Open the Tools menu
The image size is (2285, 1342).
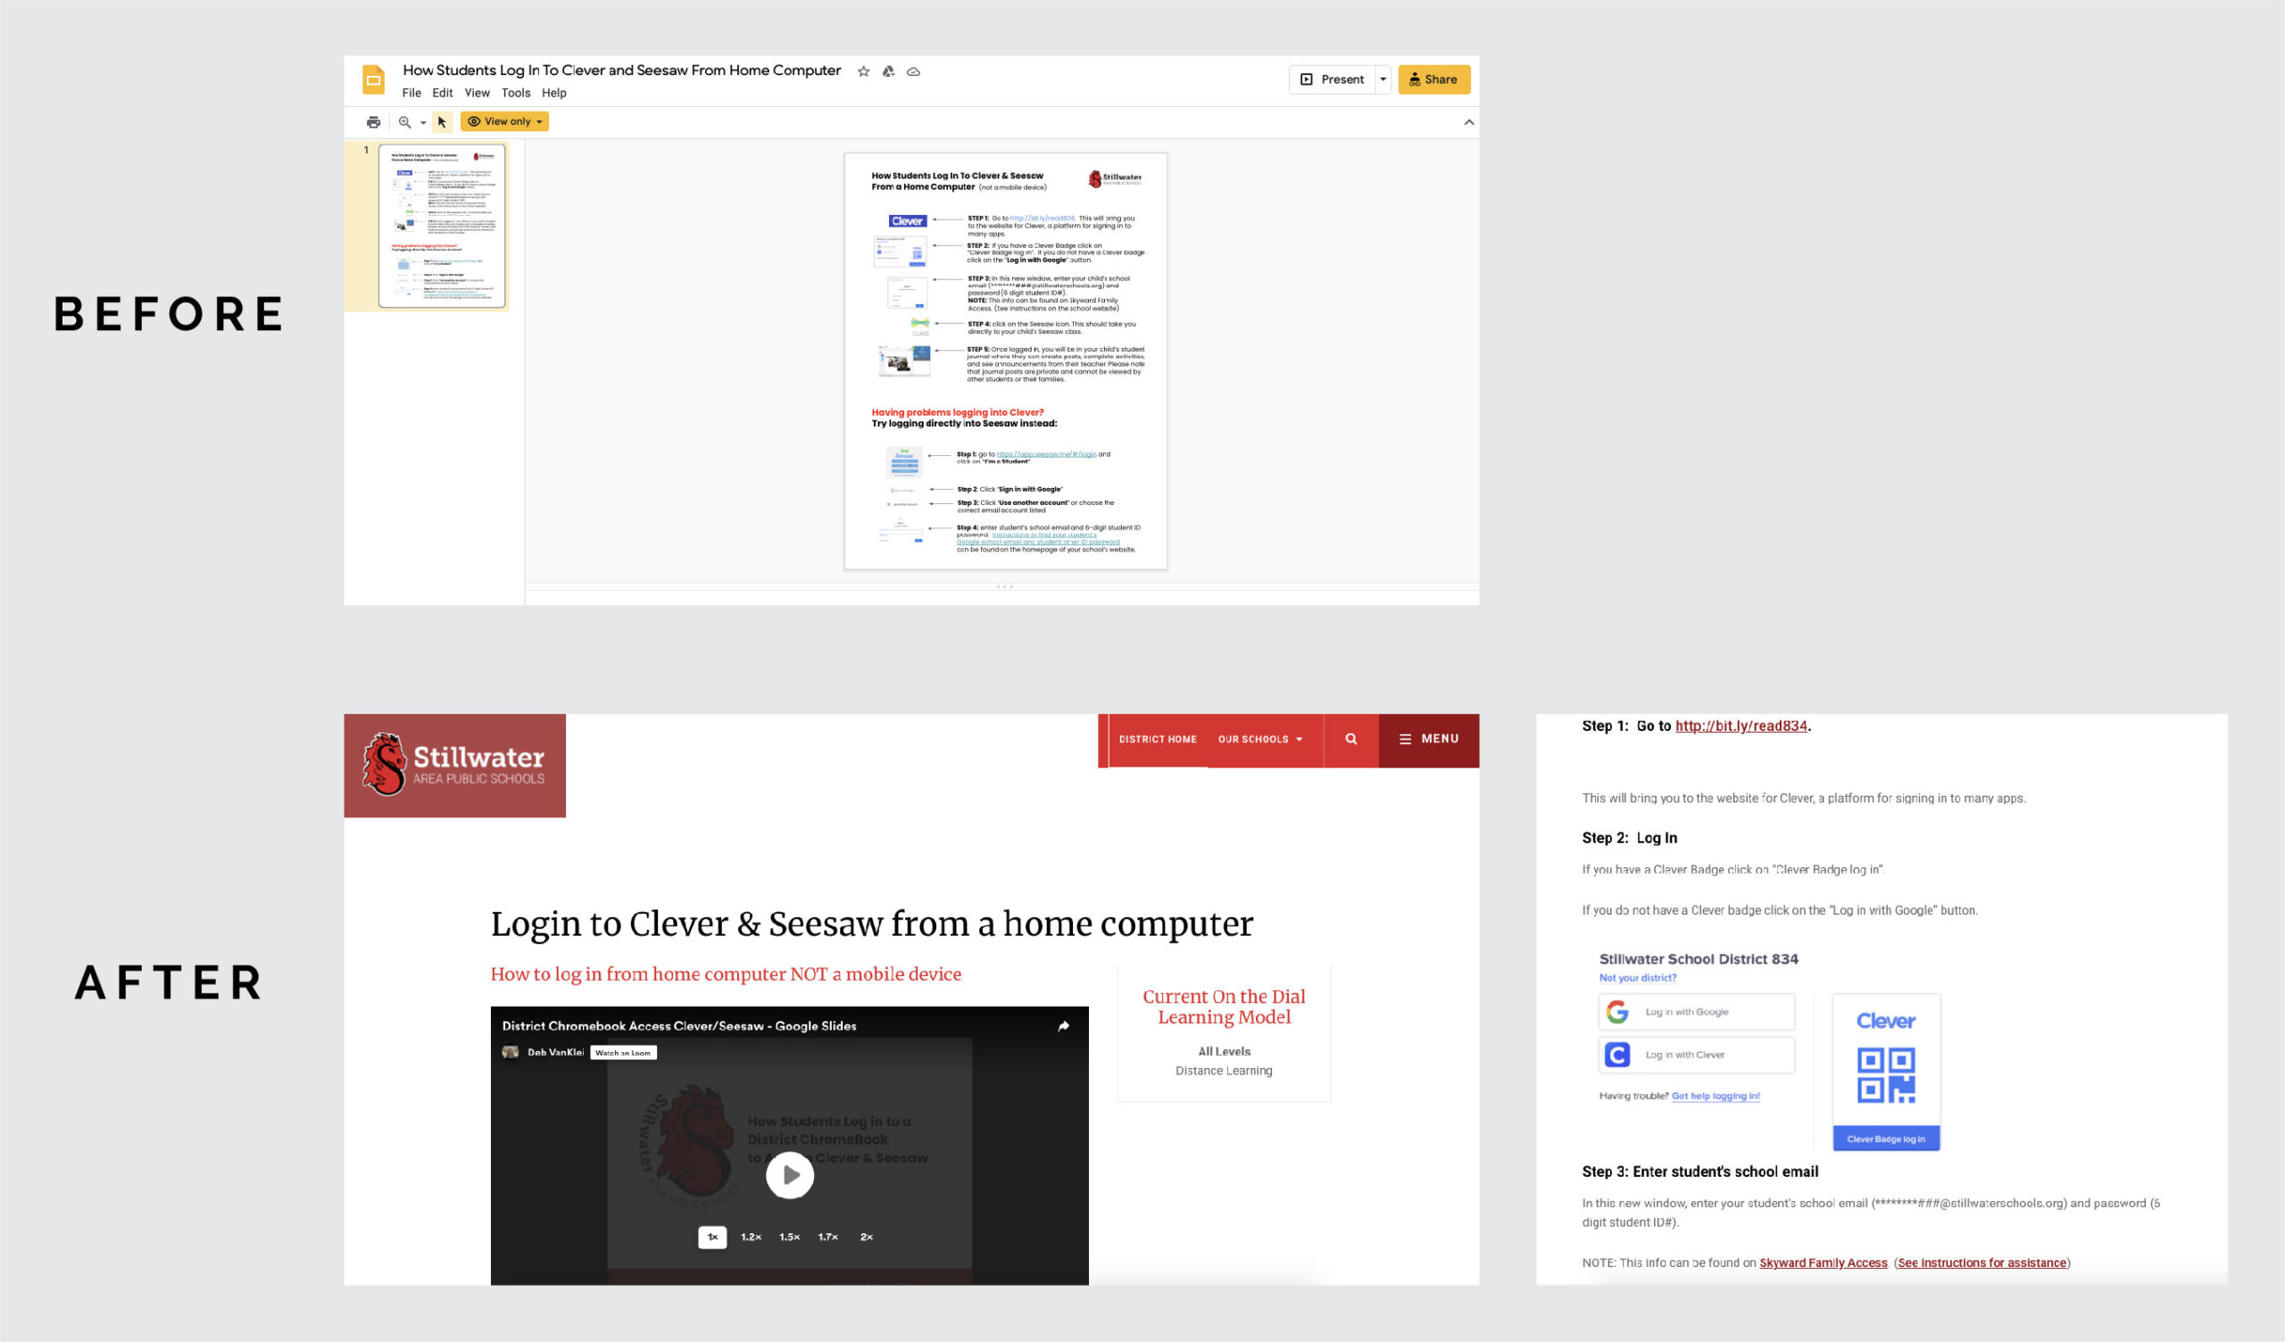tap(516, 93)
